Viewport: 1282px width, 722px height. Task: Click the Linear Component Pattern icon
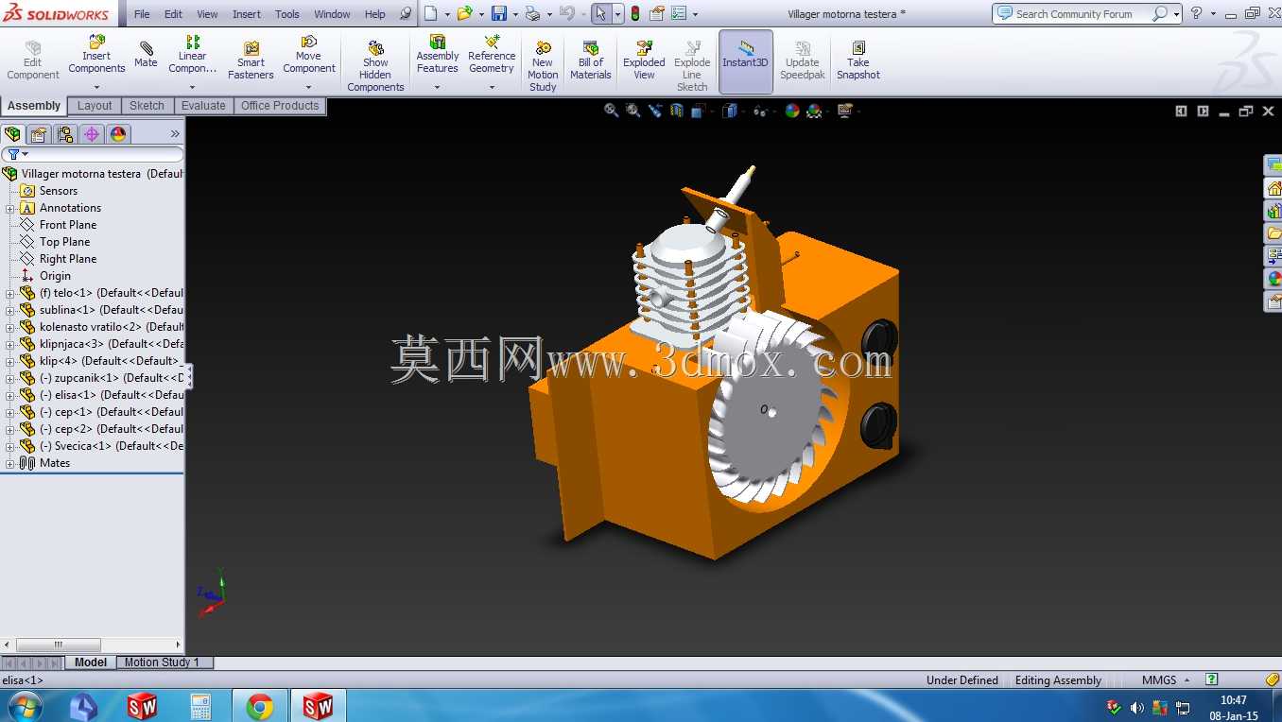click(x=193, y=42)
